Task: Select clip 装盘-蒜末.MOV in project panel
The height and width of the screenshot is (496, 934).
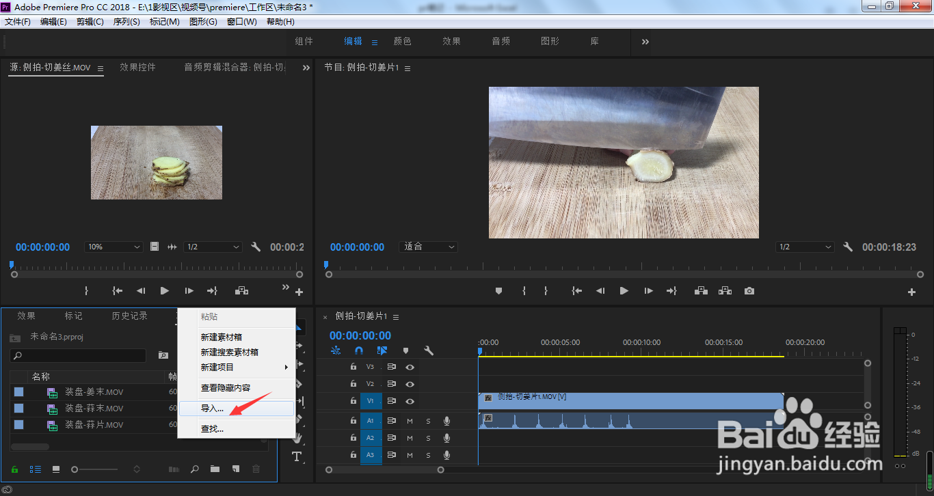Action: [94, 409]
